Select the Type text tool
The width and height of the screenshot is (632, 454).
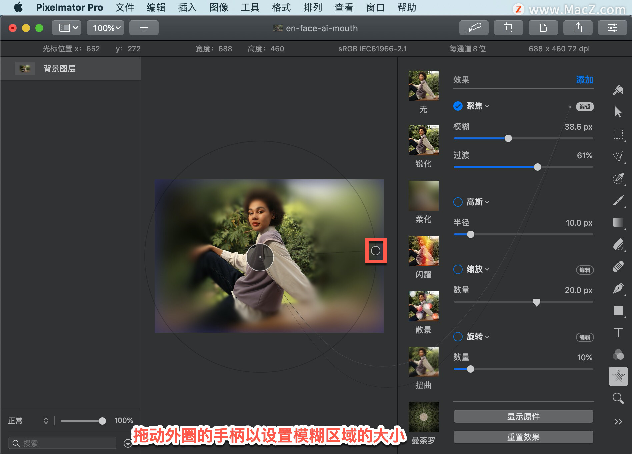618,332
